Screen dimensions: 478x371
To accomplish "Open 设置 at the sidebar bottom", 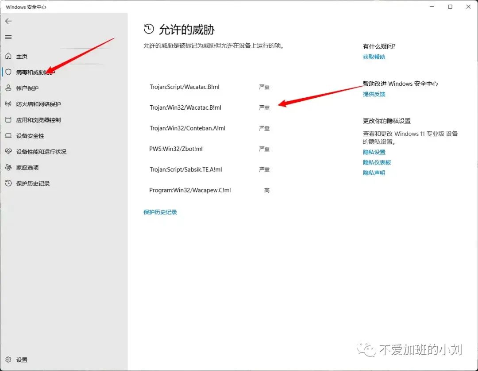I will click(22, 360).
